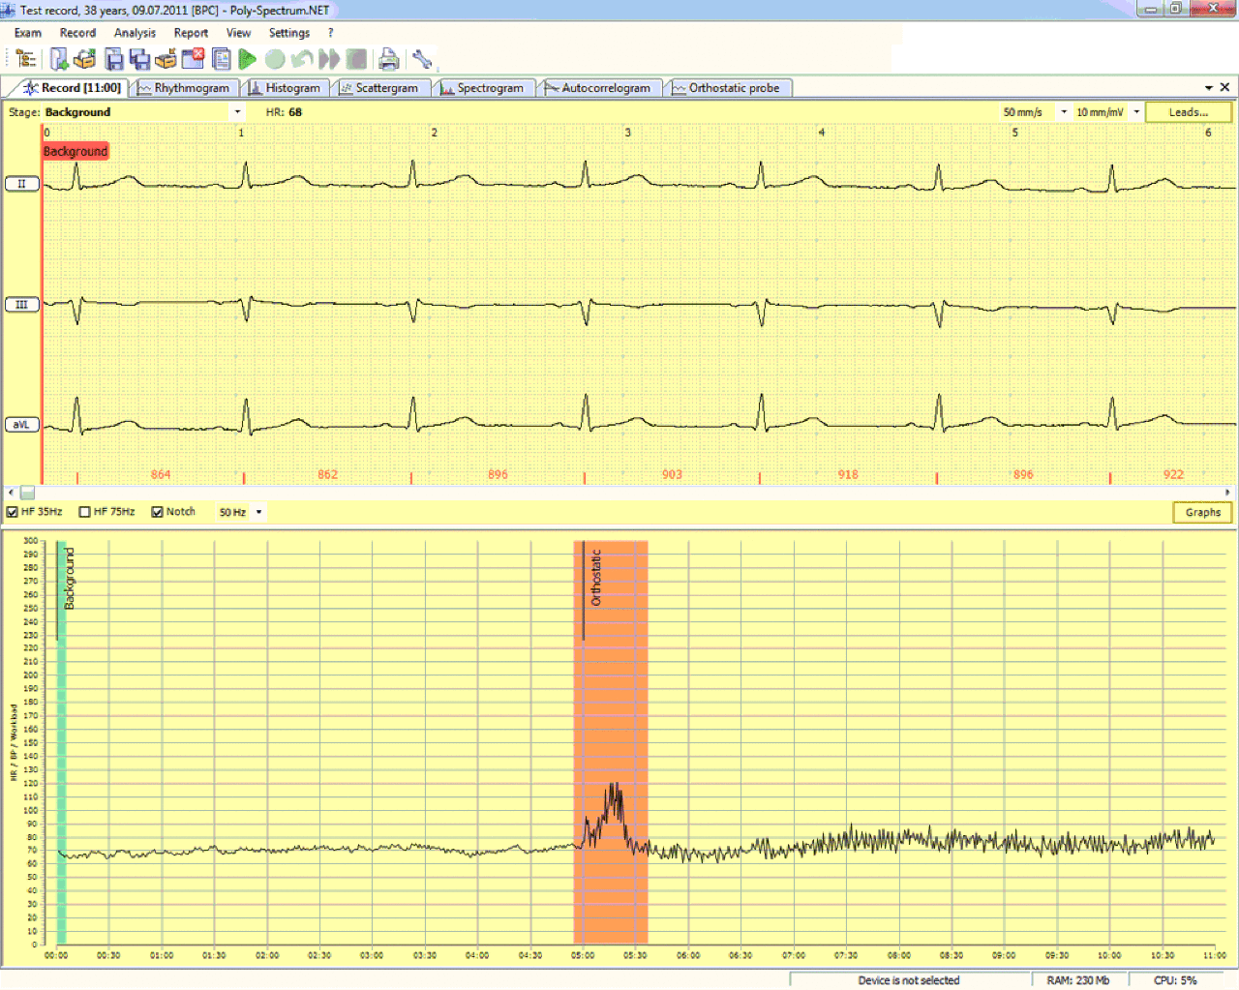The image size is (1239, 990).
Task: Switch to the Orthostatic probe tab
Action: [727, 88]
